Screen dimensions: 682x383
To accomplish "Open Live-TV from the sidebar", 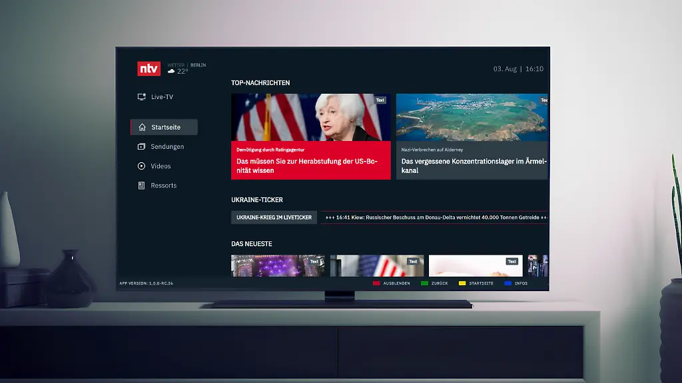I will pyautogui.click(x=162, y=97).
